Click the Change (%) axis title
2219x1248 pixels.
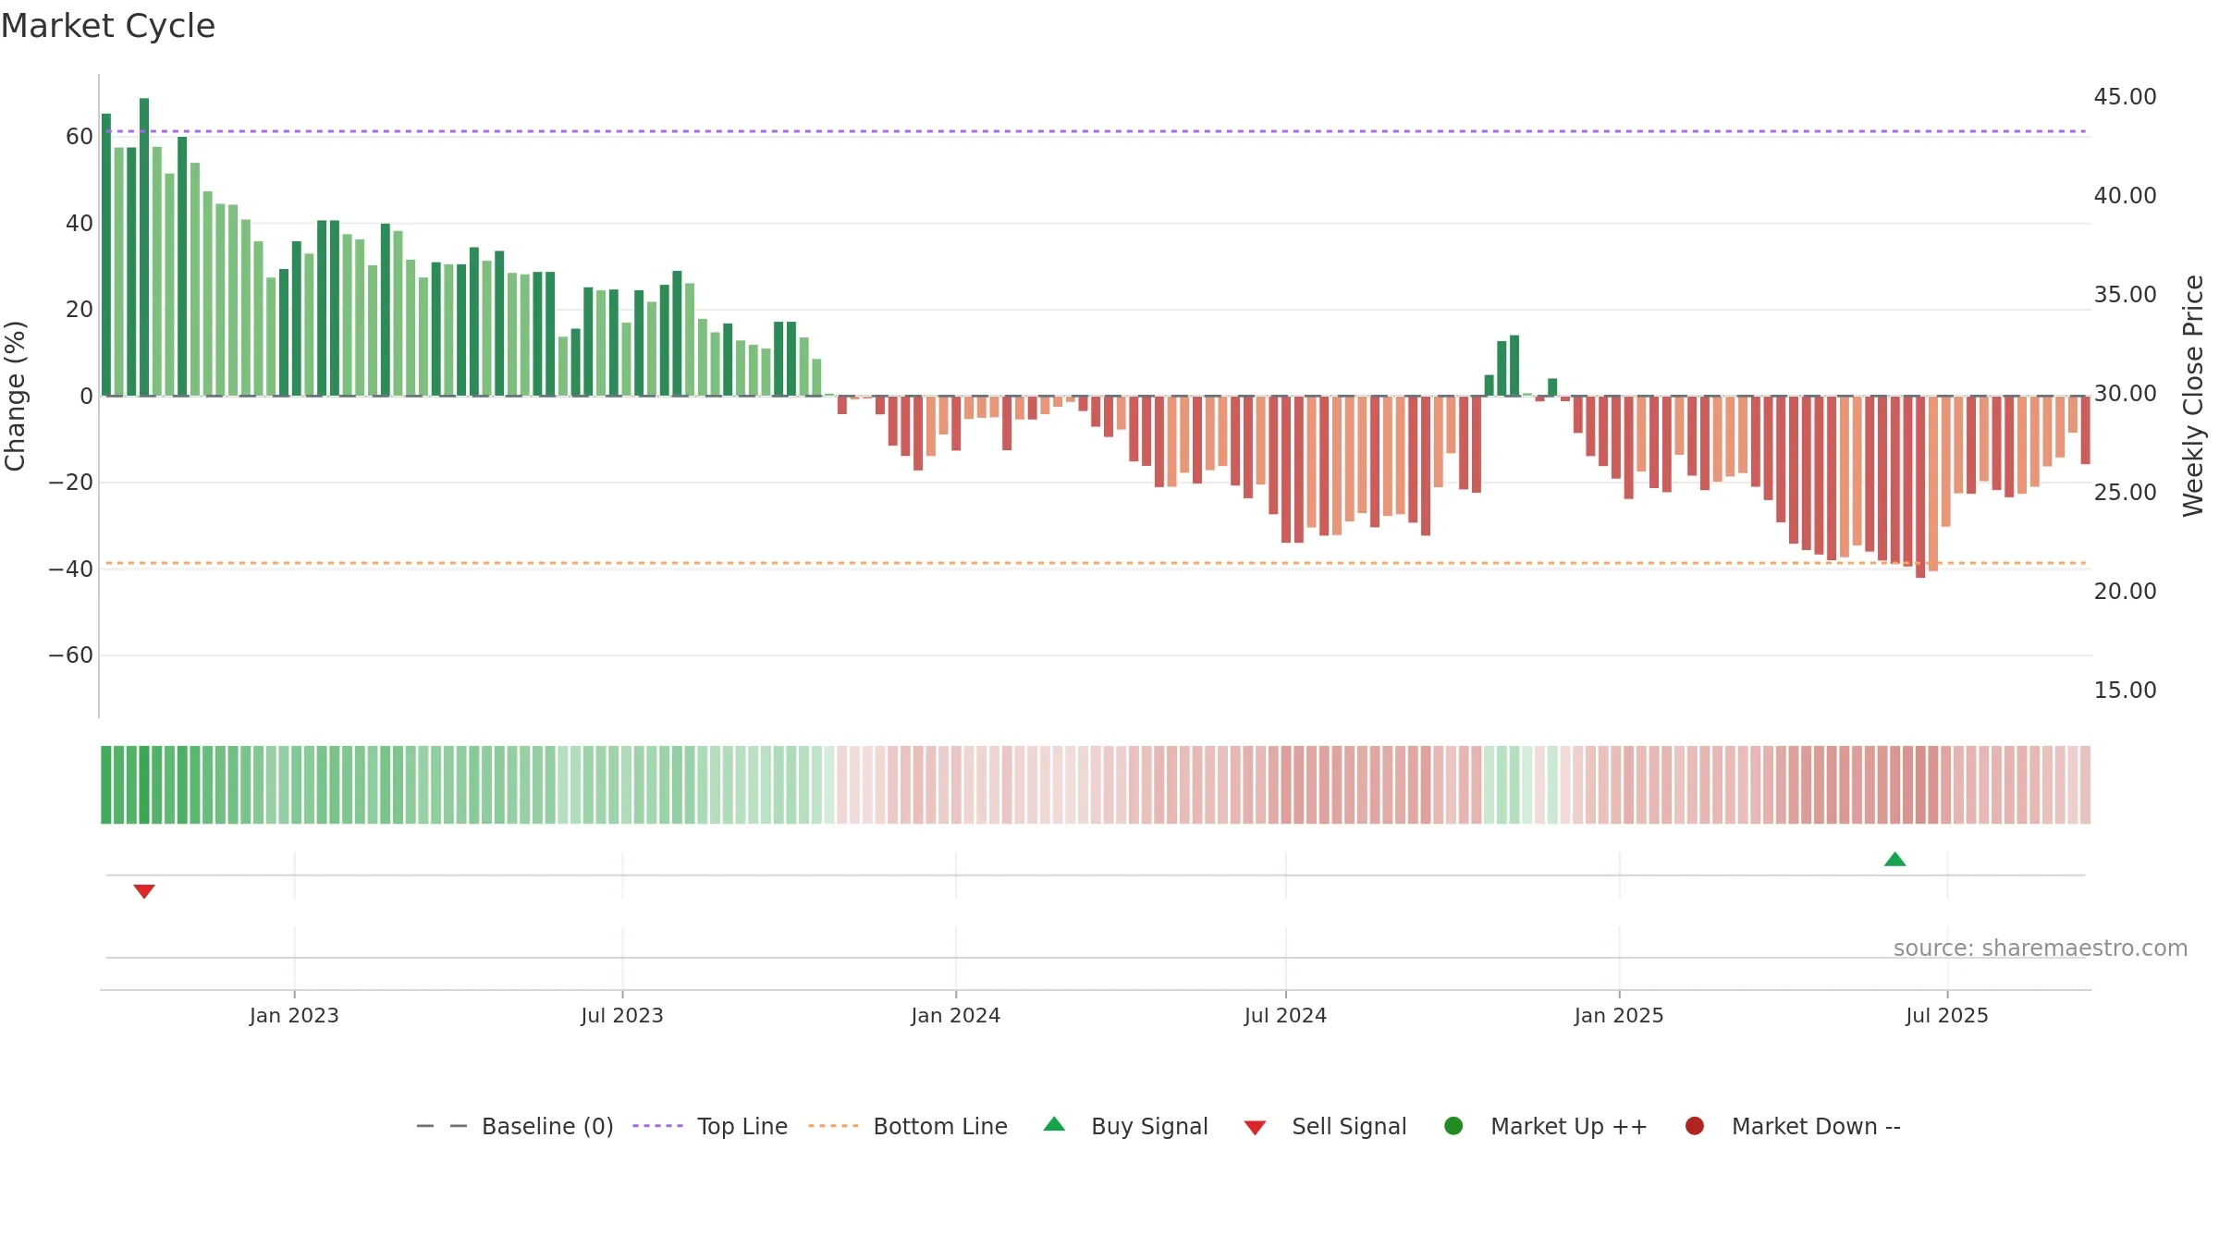pos(15,396)
